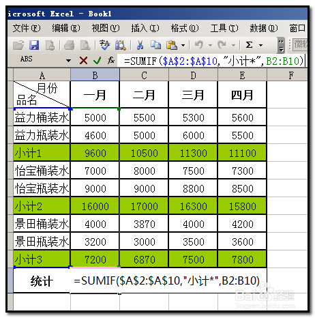Open the Redo history dropdown arrow

click(233, 45)
